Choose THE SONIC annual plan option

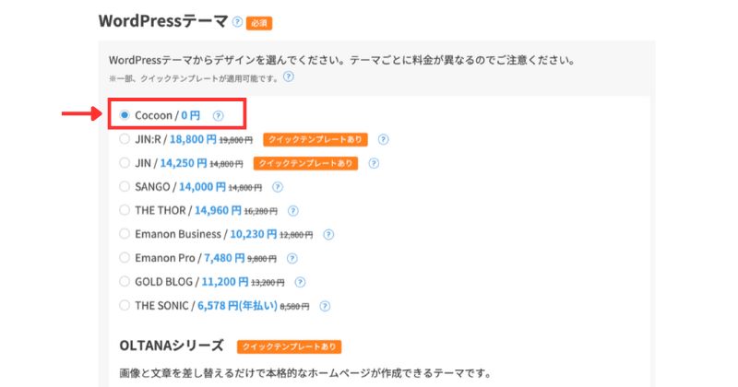pyautogui.click(x=125, y=306)
